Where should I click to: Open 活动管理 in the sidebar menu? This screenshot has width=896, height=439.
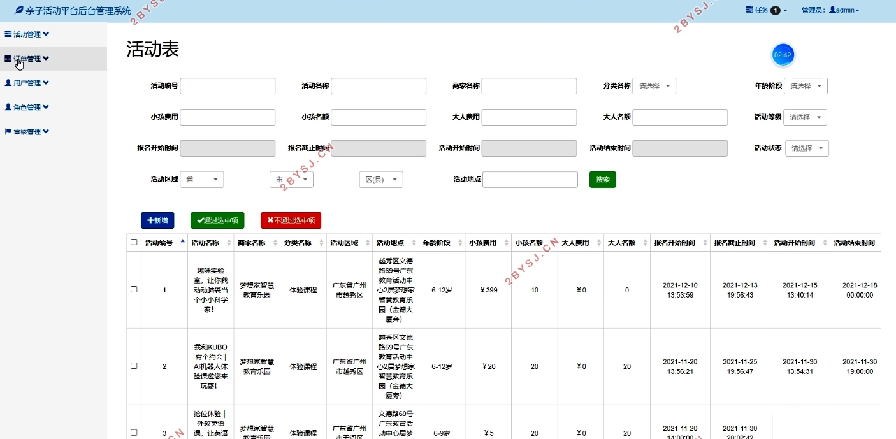tap(54, 34)
